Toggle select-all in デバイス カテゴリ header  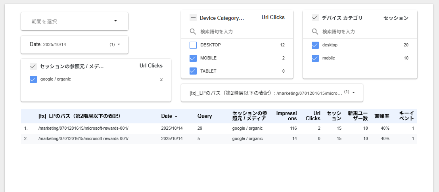click(x=315, y=18)
